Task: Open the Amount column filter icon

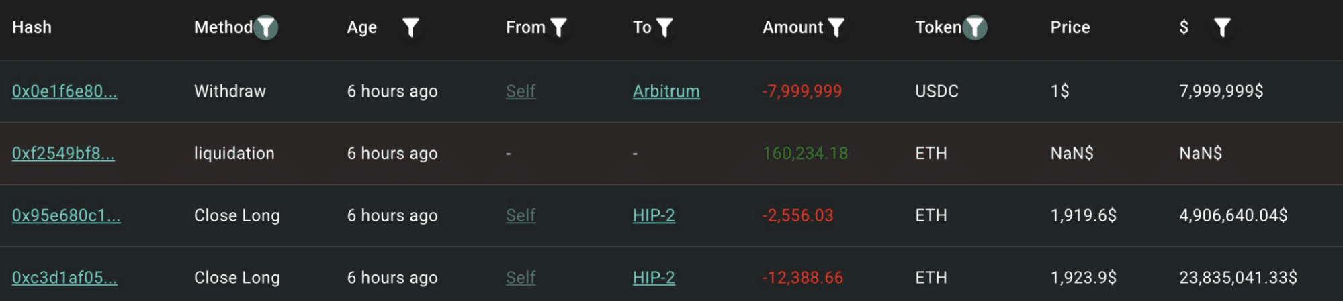Action: tap(836, 27)
